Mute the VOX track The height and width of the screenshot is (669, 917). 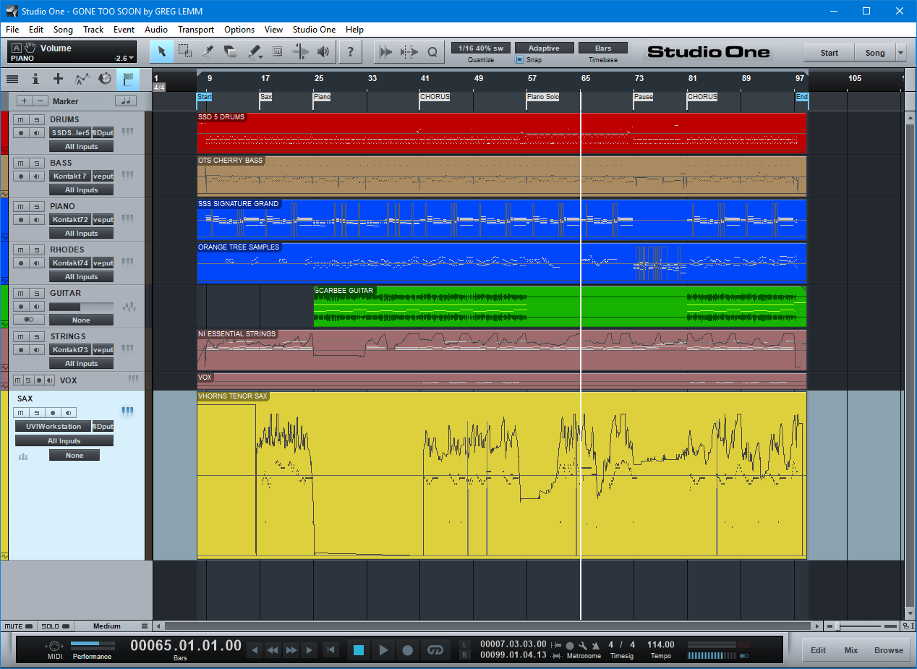(x=17, y=380)
